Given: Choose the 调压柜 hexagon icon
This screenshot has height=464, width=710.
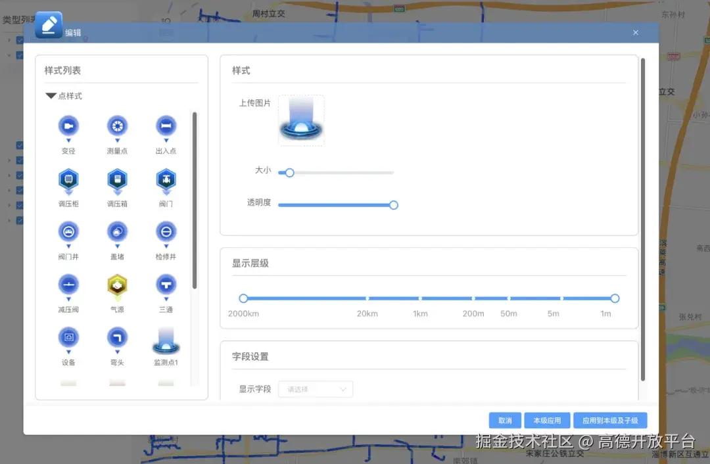Looking at the screenshot, I should pos(68,181).
